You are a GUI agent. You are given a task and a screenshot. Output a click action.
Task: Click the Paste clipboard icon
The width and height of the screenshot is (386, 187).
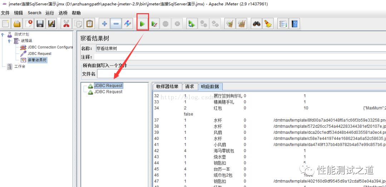pos(90,24)
